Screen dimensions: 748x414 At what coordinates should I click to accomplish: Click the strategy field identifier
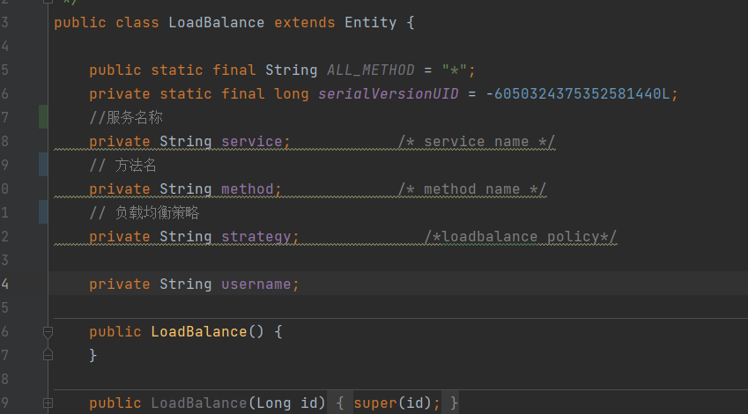(x=256, y=236)
